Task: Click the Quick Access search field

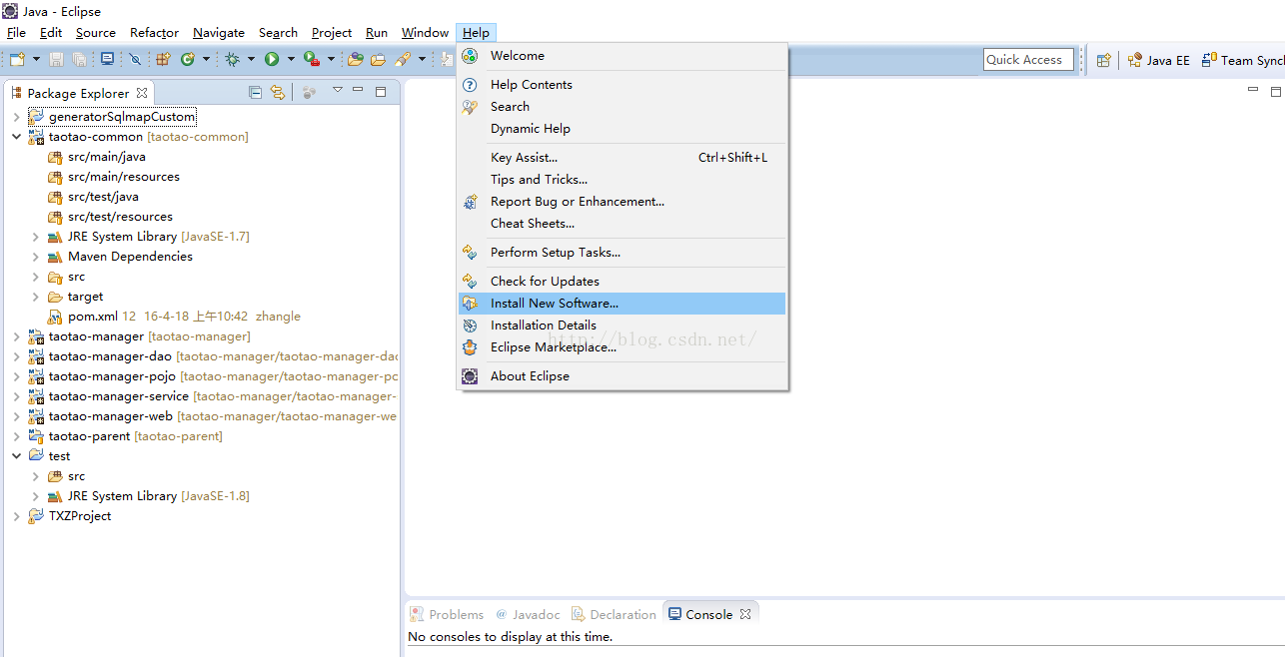Action: point(1028,60)
